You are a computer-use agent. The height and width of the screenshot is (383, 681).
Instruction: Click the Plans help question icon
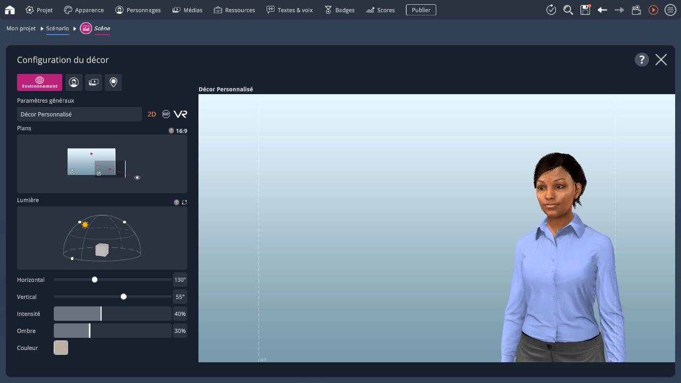(171, 130)
